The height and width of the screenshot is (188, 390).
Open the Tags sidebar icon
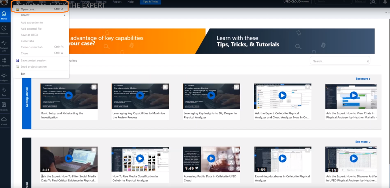coord(4,91)
